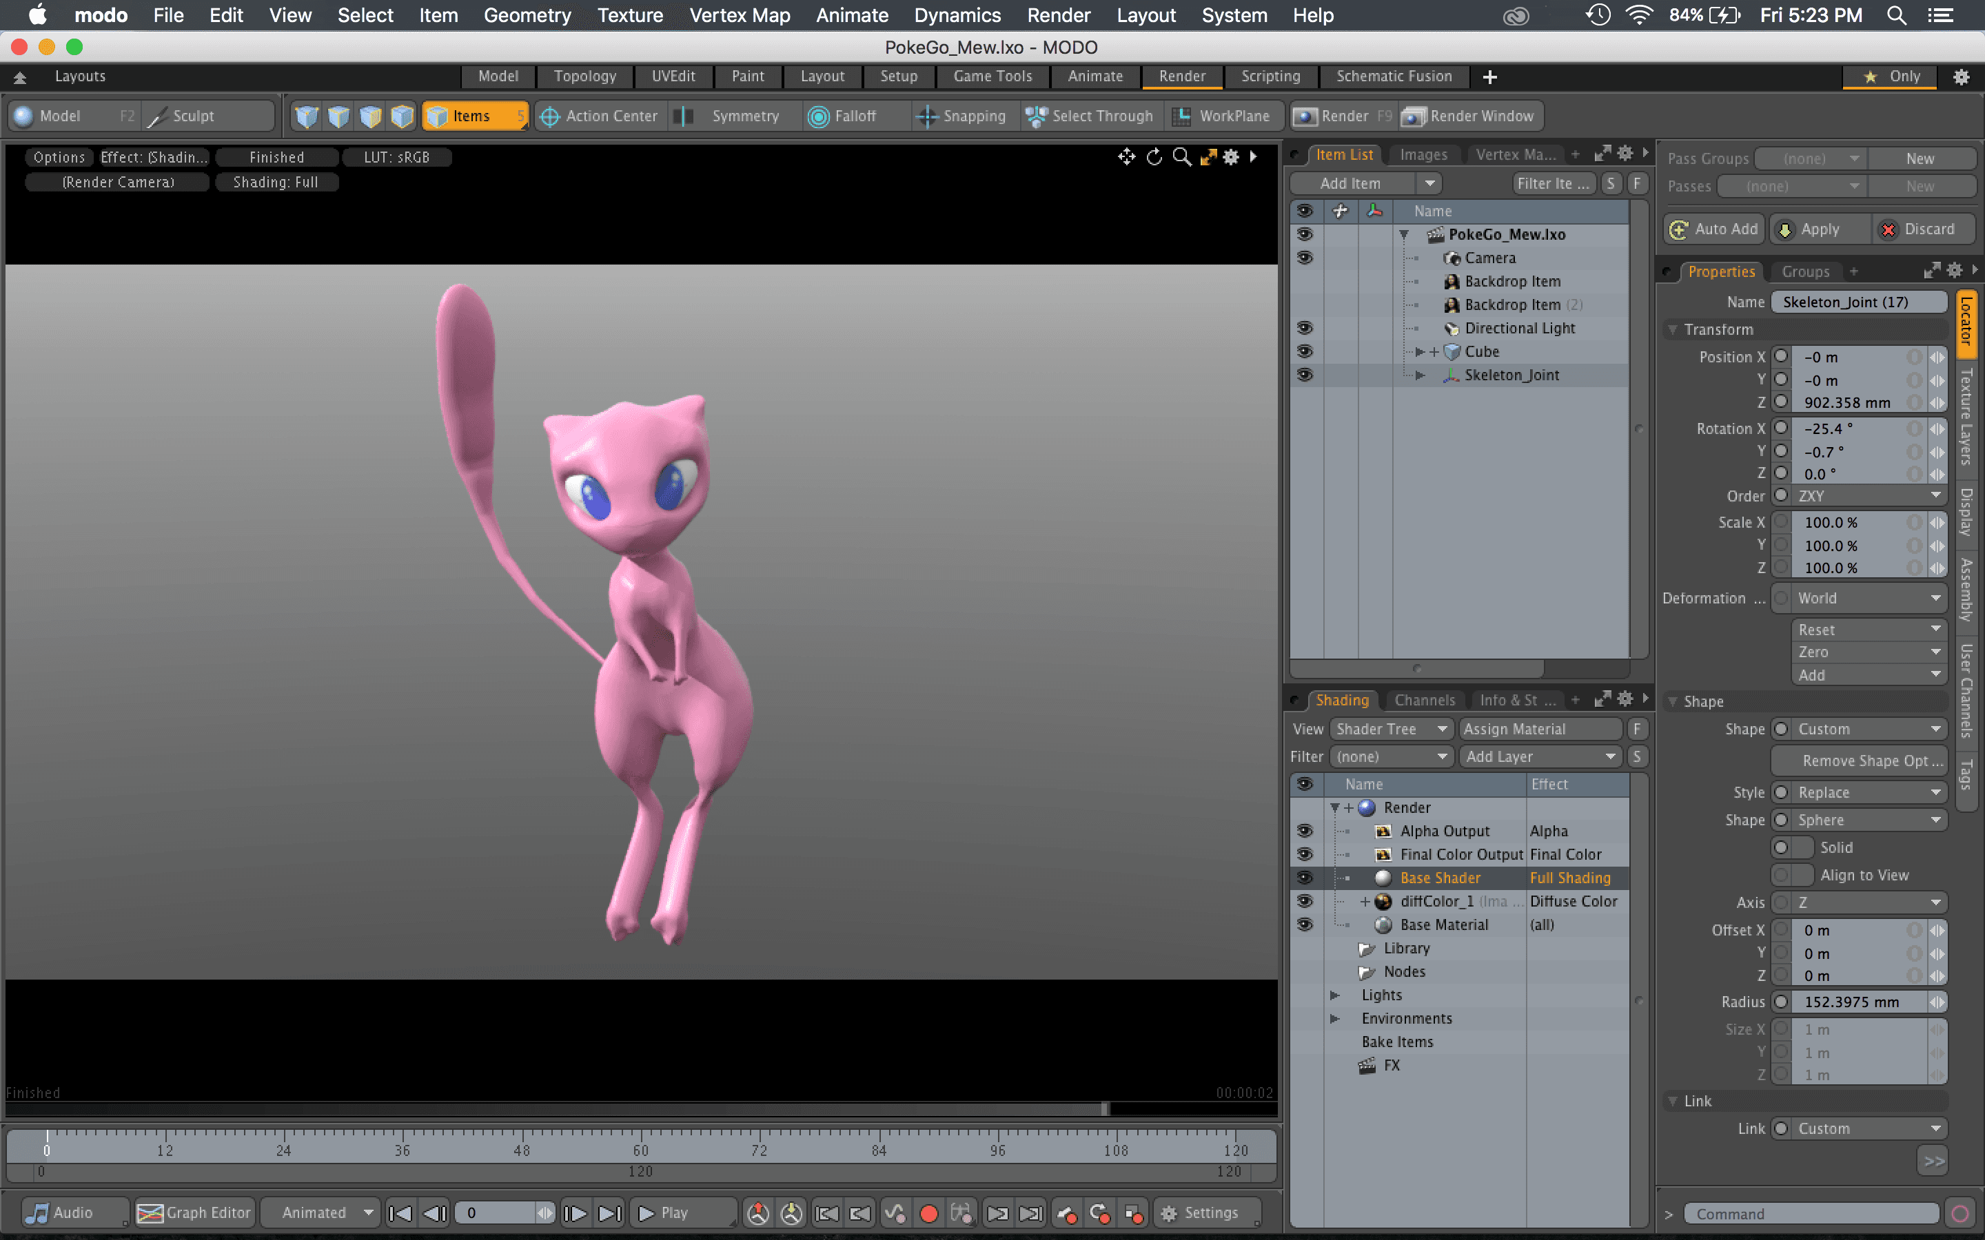The image size is (1985, 1240).
Task: Click the Snapping tool icon
Action: [x=926, y=116]
